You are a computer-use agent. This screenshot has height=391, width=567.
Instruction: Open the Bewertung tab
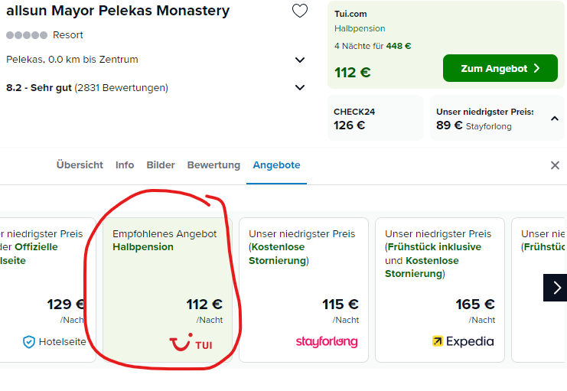tap(213, 165)
